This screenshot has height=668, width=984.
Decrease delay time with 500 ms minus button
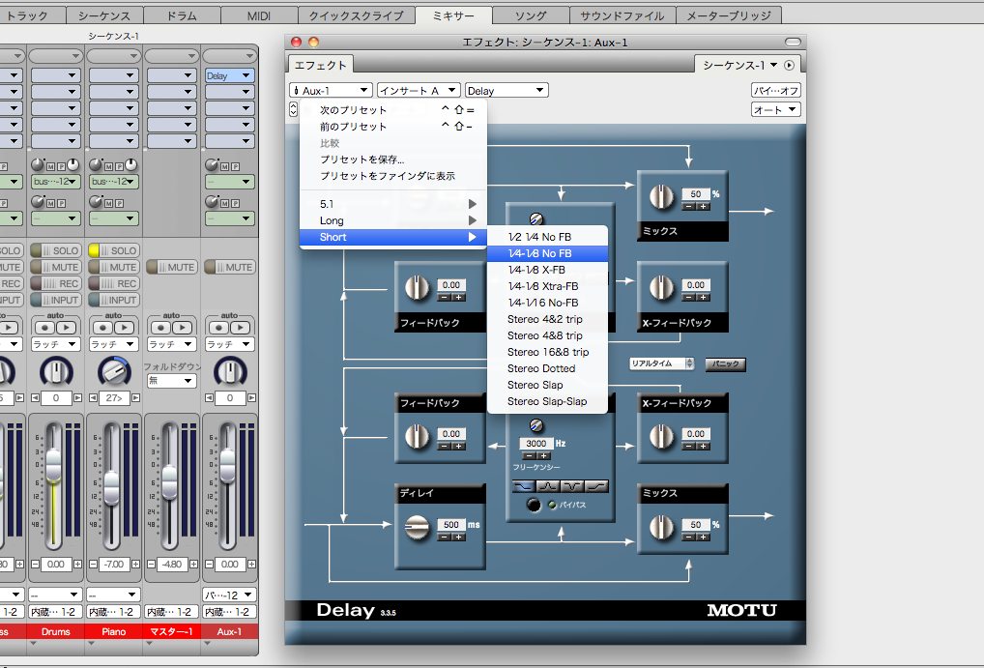point(445,537)
